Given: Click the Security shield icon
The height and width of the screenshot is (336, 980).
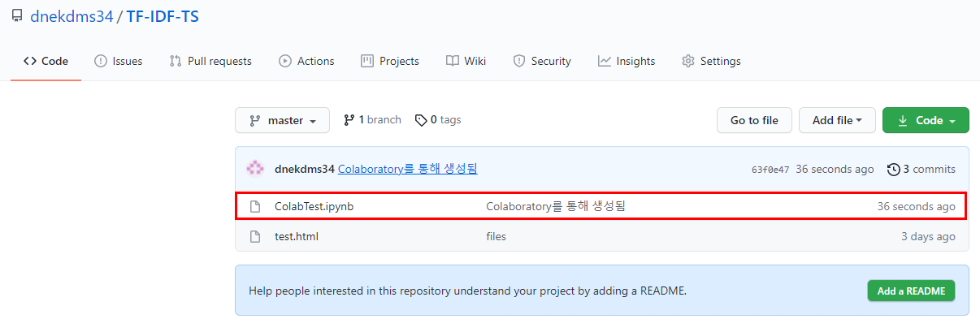Looking at the screenshot, I should pos(519,61).
